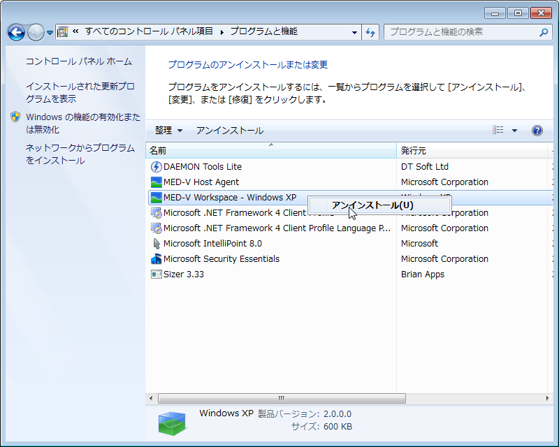Viewport: 559px width, 447px height.
Task: Click the horizontal scrollbar right arrow
Action: tap(547, 399)
